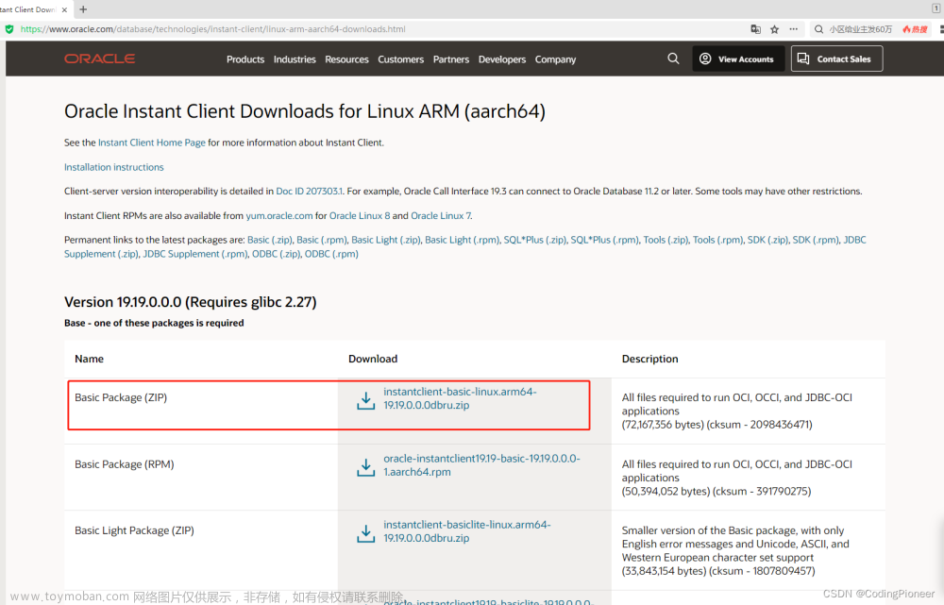Open the Products menu
Image resolution: width=944 pixels, height=605 pixels.
tap(245, 59)
